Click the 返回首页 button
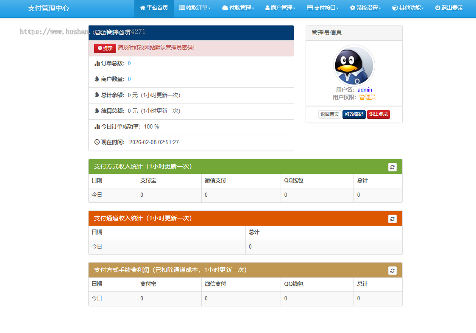The height and width of the screenshot is (333, 476). [x=330, y=114]
